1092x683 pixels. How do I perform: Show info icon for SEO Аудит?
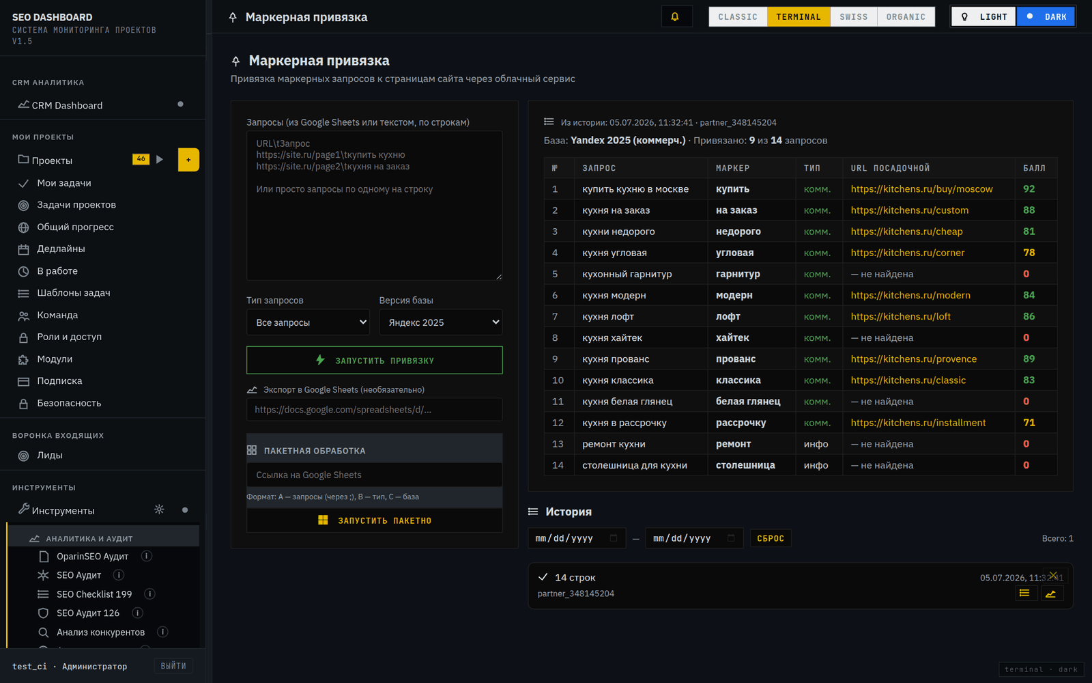point(119,575)
